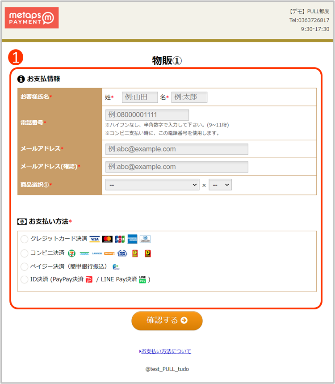Click the Diners Club logo
335x384 pixels.
[x=145, y=239]
